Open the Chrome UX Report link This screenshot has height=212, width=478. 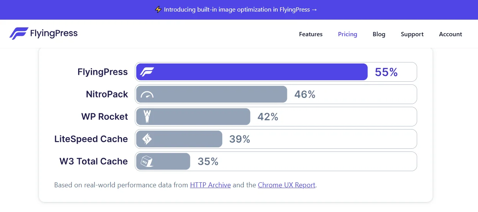tap(287, 185)
